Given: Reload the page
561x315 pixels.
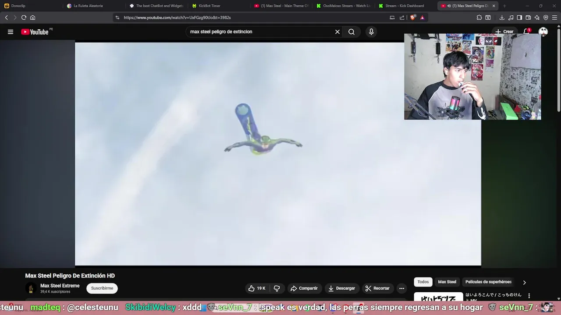Looking at the screenshot, I should [24, 17].
